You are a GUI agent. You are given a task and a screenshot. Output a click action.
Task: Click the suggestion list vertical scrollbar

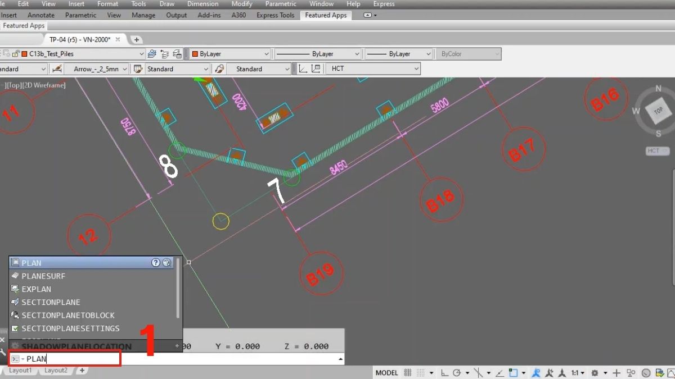coord(179,289)
